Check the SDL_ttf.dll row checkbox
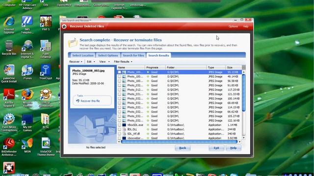Image resolution: width=314 pixels, height=176 pixels. [120, 133]
